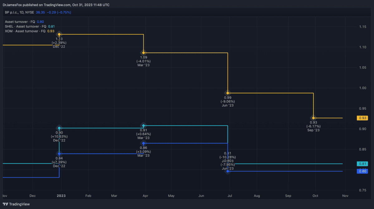Click XOM Jun '23 diamond marker at 0.99
The height and width of the screenshot is (209, 374).
(x=228, y=93)
